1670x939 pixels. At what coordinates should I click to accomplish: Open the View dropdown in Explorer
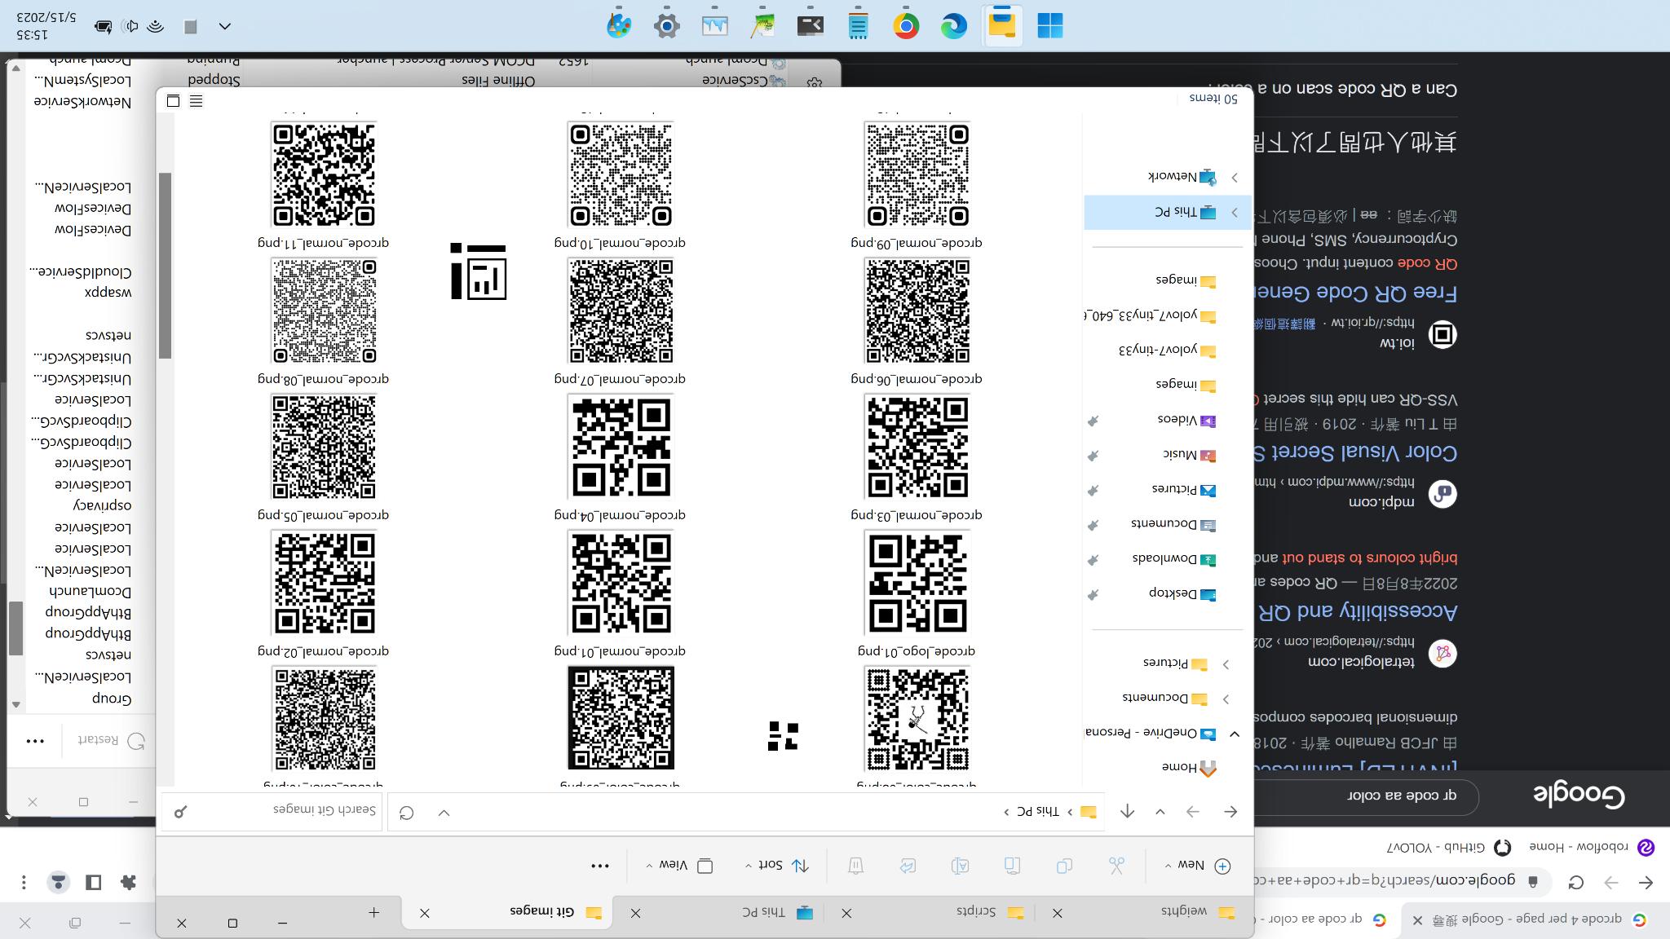679,866
